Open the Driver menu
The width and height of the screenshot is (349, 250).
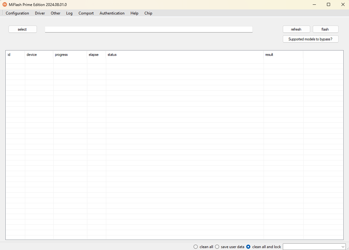tap(40, 13)
